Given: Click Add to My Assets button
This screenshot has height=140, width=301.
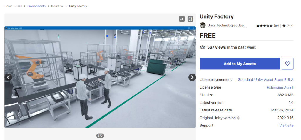Looking at the screenshot, I should click(x=240, y=64).
